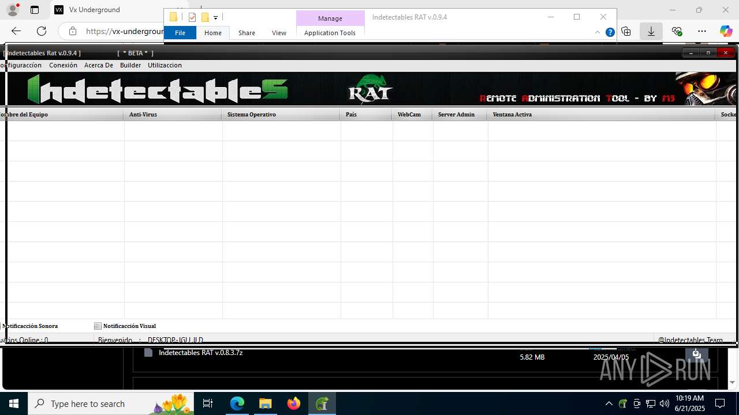Collapse the Explorer ribbon with chevron
Screen dimensions: 739x415
click(598, 33)
